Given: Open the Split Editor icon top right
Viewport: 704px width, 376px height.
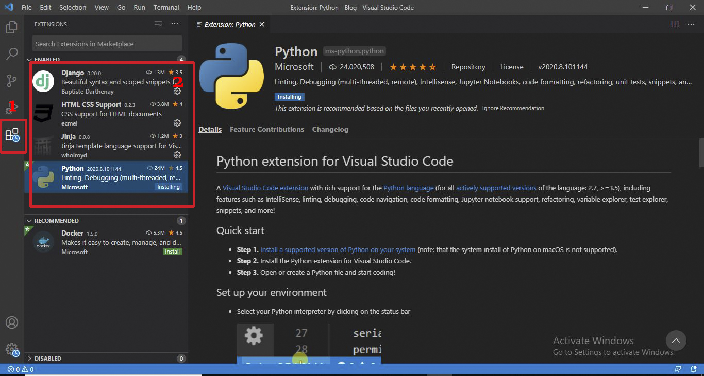Looking at the screenshot, I should tap(674, 24).
